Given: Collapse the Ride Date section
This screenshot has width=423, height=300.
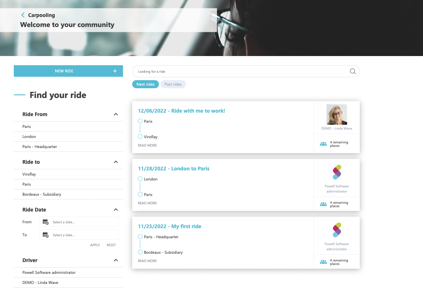Looking at the screenshot, I should 116,209.
